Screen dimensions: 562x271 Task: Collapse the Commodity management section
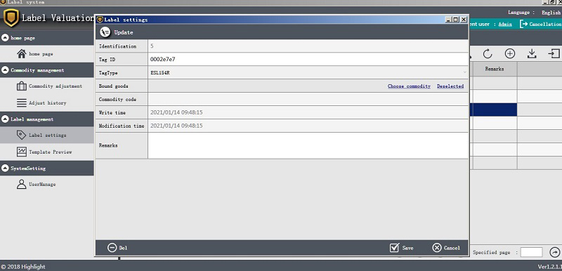5,70
